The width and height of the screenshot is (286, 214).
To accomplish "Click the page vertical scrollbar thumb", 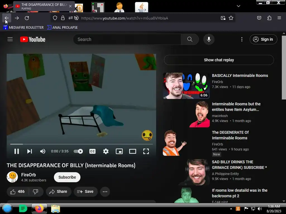I will 284,67.
